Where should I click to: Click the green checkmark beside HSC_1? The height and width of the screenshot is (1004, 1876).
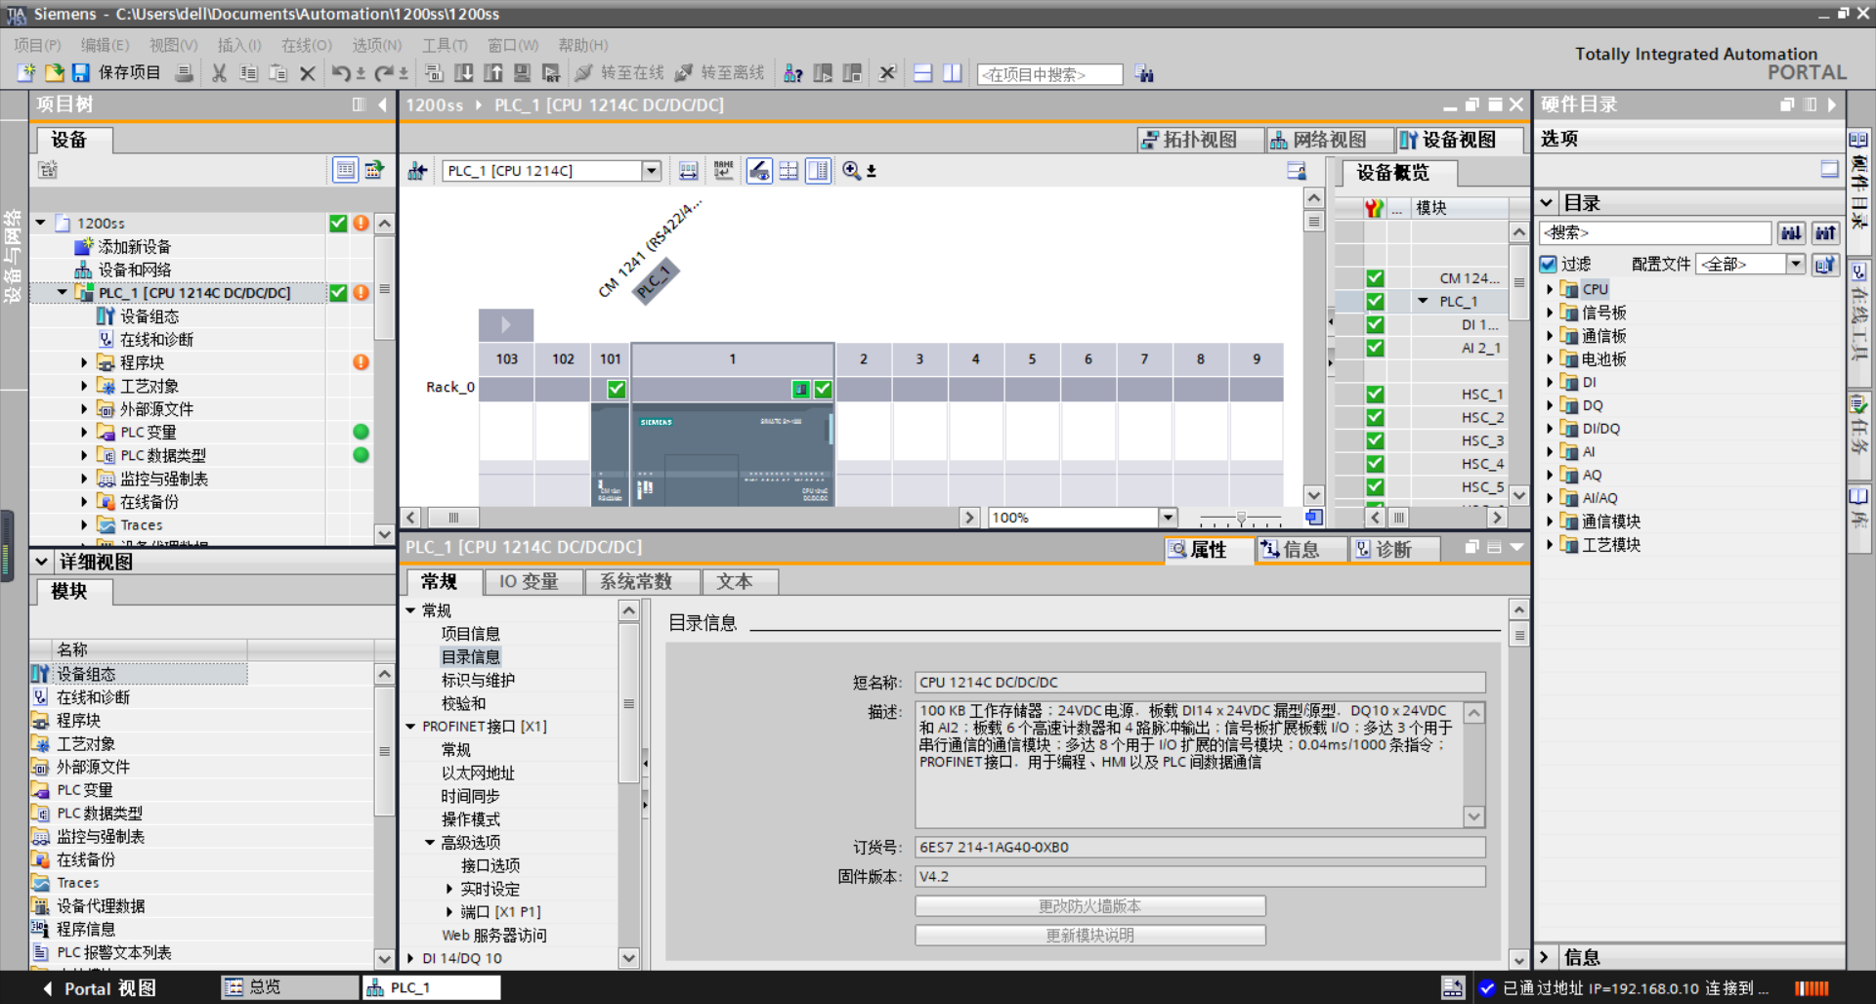pos(1375,395)
